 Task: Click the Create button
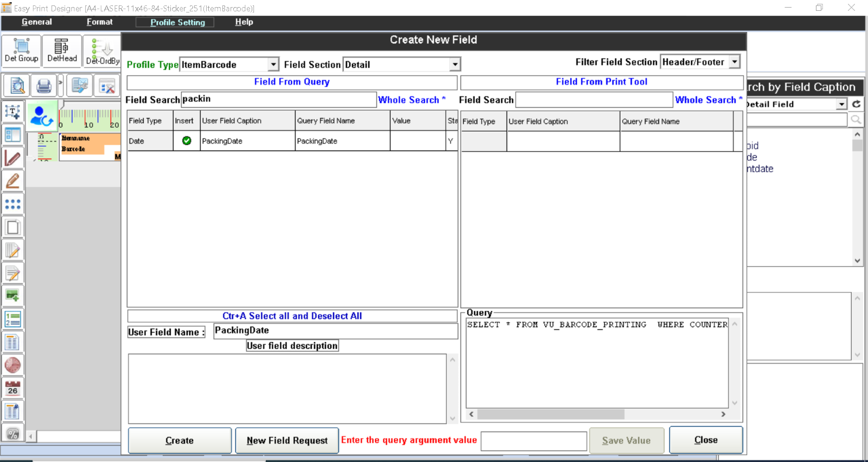coord(180,440)
